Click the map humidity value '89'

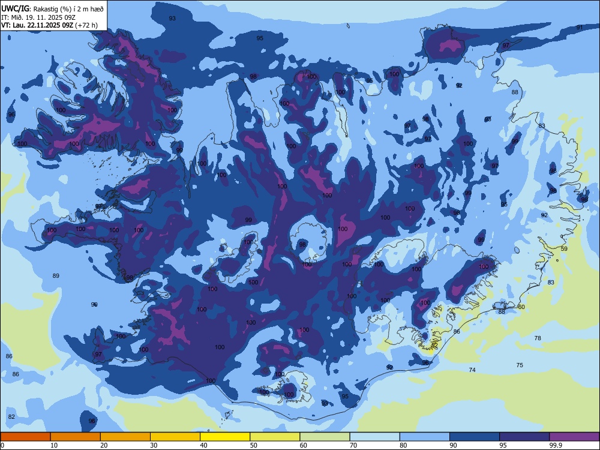tap(56, 276)
